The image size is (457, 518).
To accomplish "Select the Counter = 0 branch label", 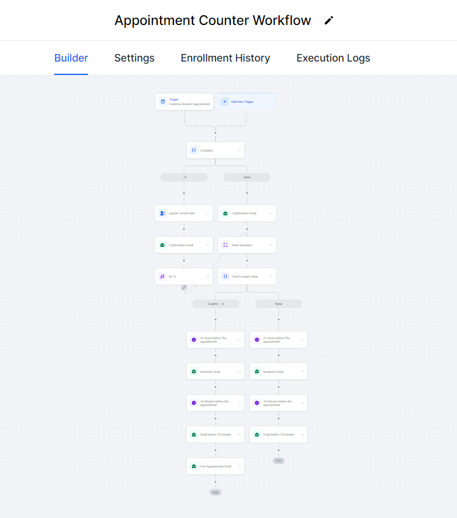I will (216, 303).
